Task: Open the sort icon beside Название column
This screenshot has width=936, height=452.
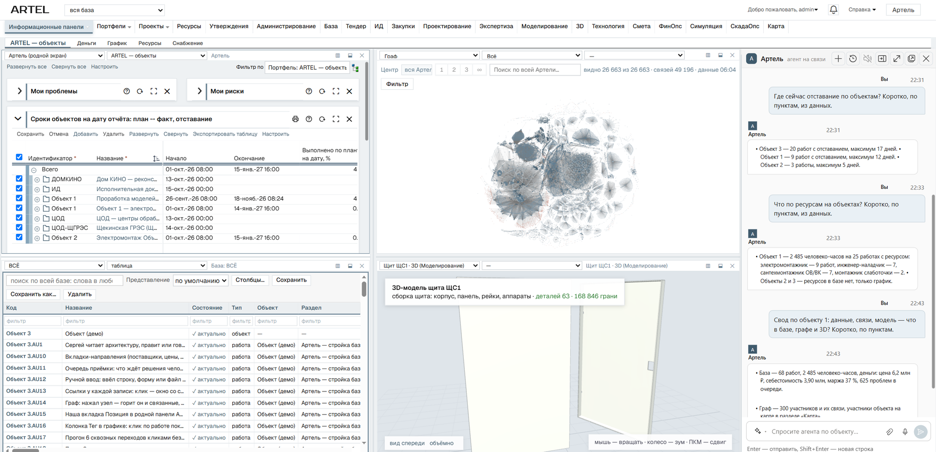Action: pyautogui.click(x=156, y=159)
